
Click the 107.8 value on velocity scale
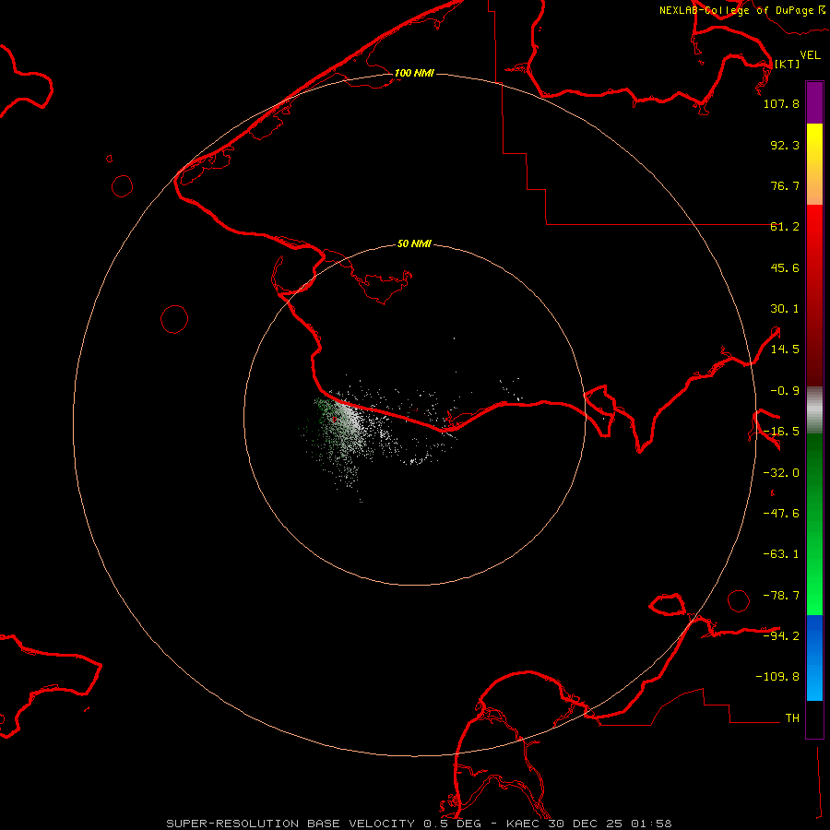781,103
